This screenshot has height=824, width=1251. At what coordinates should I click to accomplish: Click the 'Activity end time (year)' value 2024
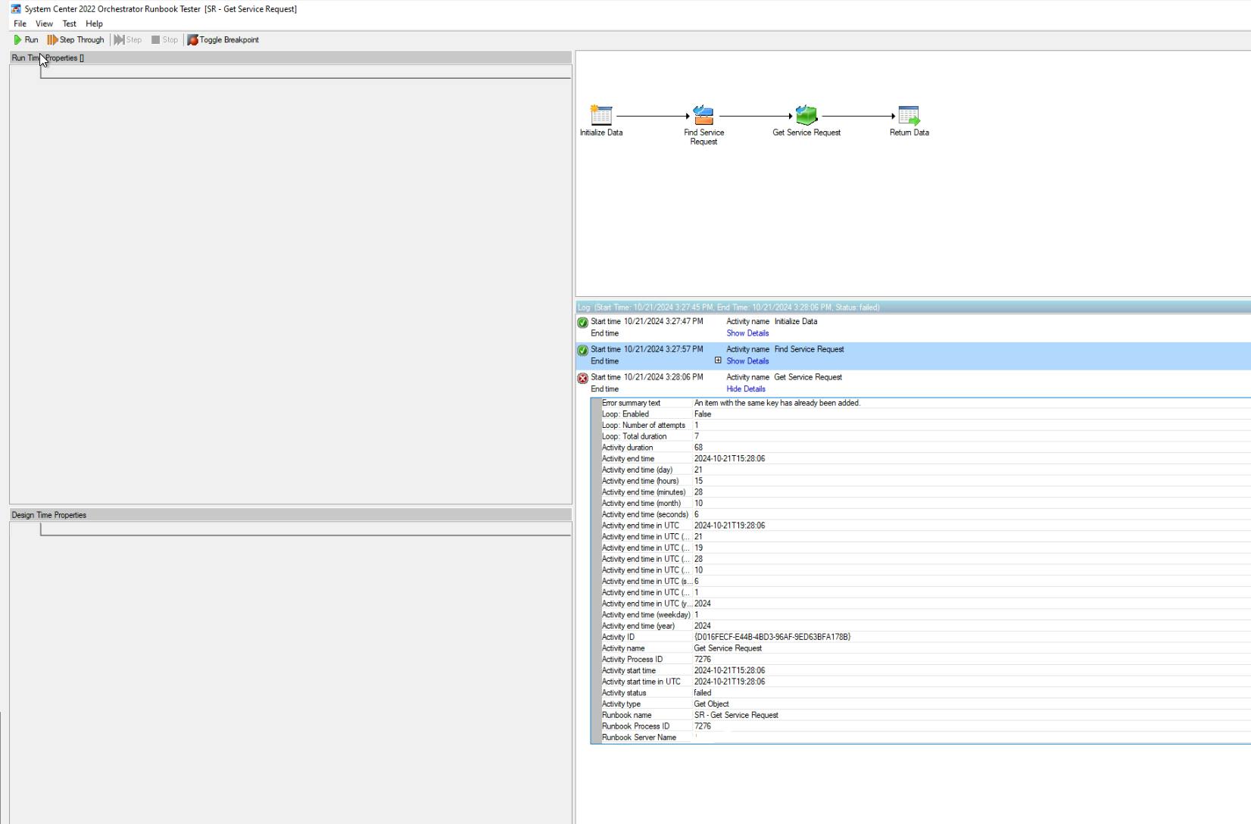pos(703,626)
